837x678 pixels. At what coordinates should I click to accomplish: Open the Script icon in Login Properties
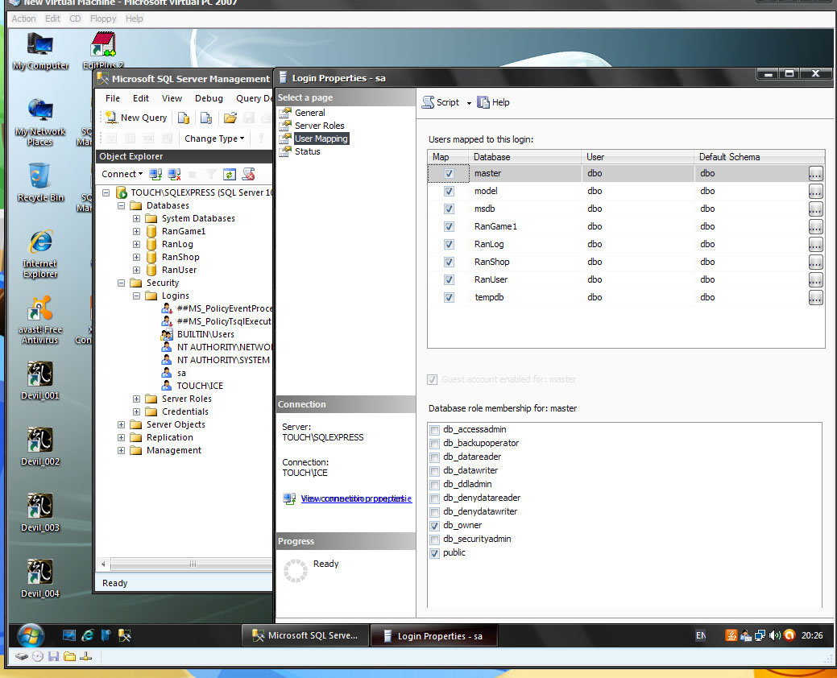pos(428,102)
